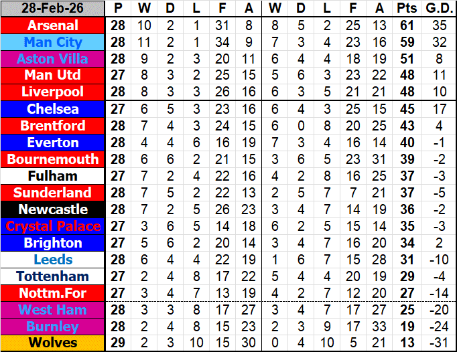Select the Aston Villa team cell
457x352 pixels.
point(53,59)
